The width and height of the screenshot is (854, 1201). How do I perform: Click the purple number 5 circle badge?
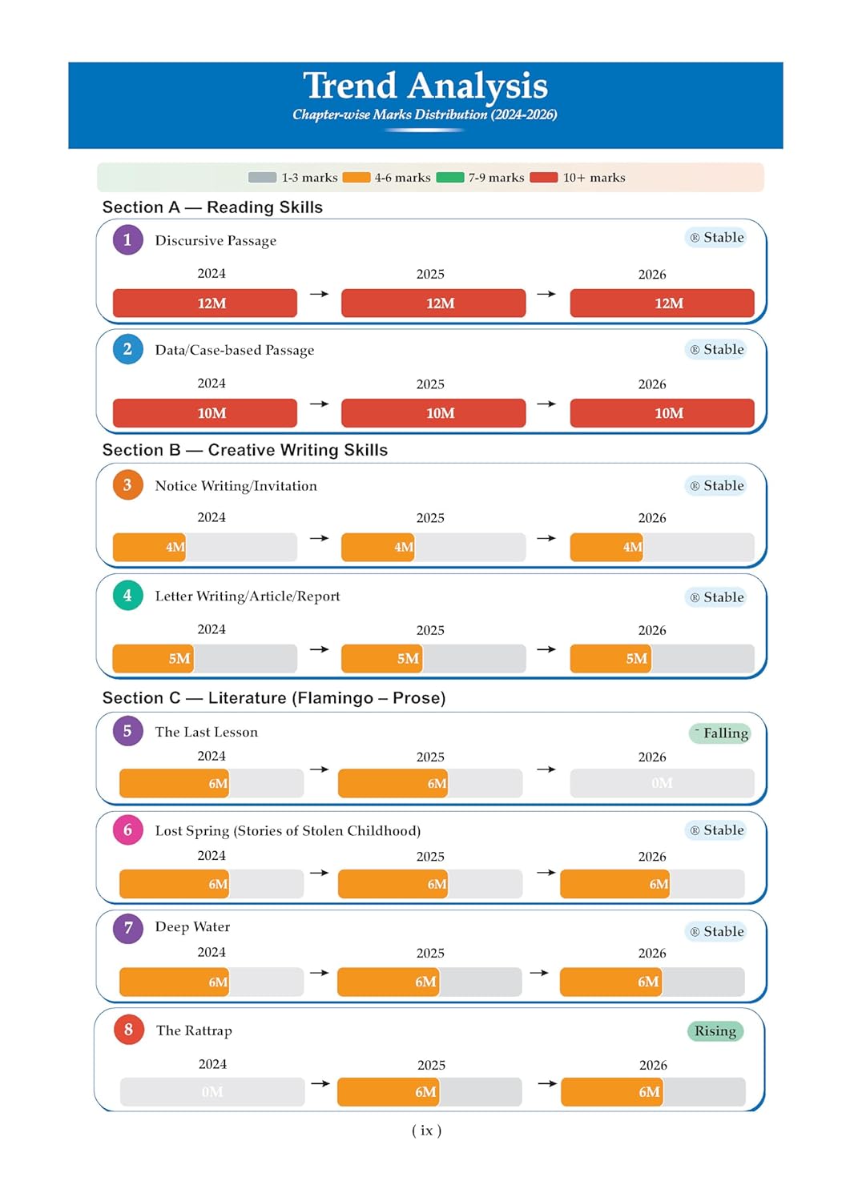click(x=127, y=730)
